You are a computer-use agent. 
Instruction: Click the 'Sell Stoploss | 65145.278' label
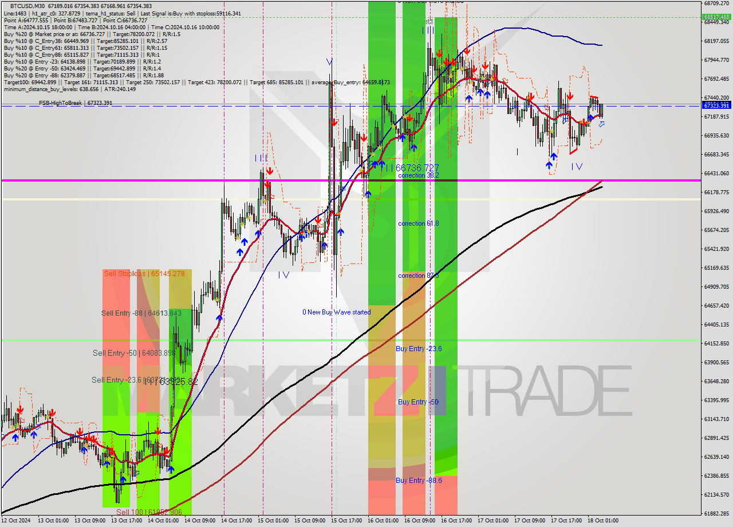tap(144, 274)
